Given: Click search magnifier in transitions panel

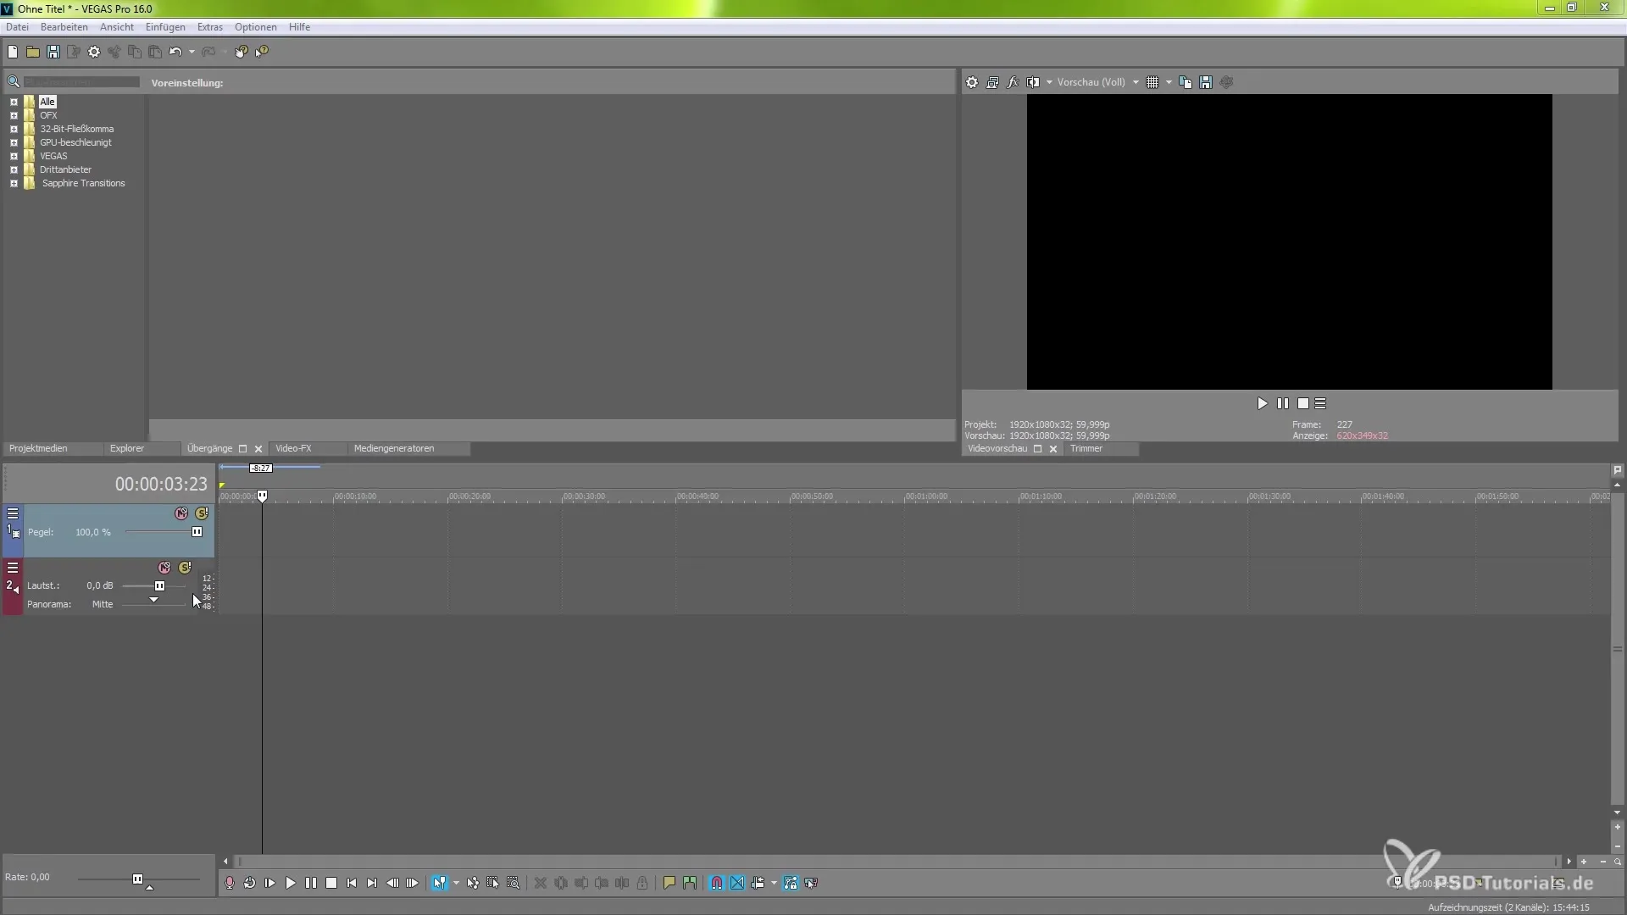Looking at the screenshot, I should [14, 82].
